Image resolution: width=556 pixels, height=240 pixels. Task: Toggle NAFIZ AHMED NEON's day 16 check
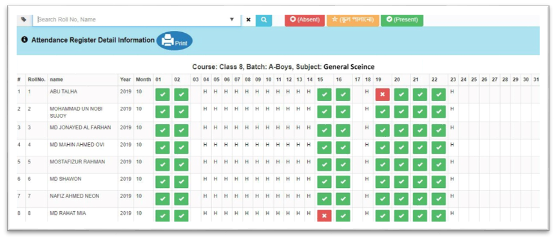(343, 199)
